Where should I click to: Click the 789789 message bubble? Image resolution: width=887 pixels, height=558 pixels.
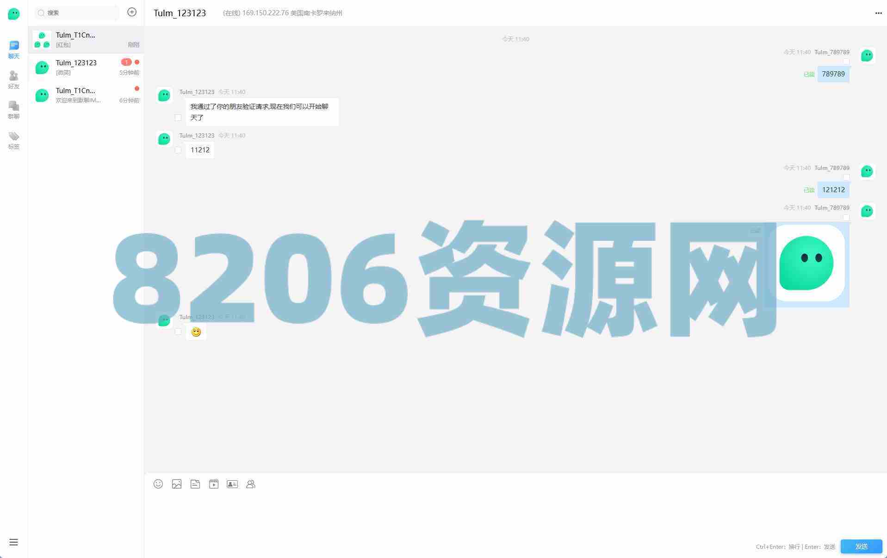point(833,74)
